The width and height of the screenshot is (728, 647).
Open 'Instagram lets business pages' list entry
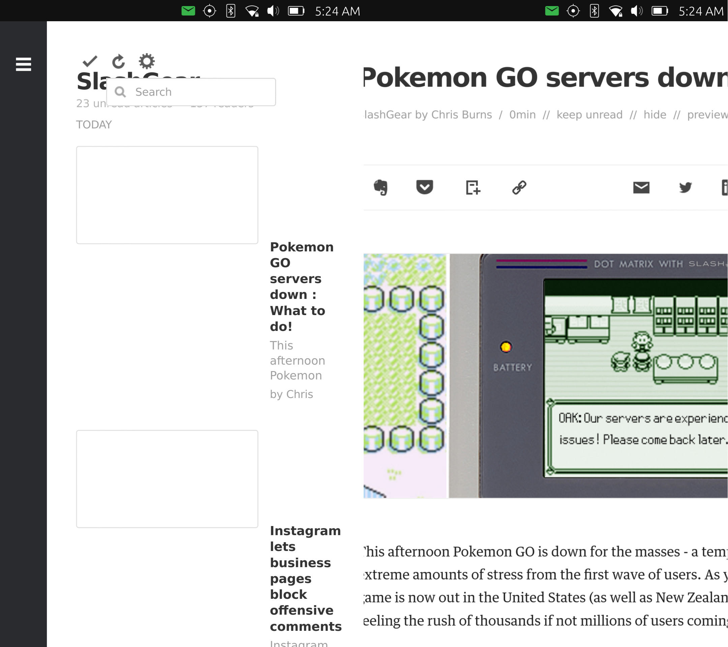pyautogui.click(x=306, y=578)
